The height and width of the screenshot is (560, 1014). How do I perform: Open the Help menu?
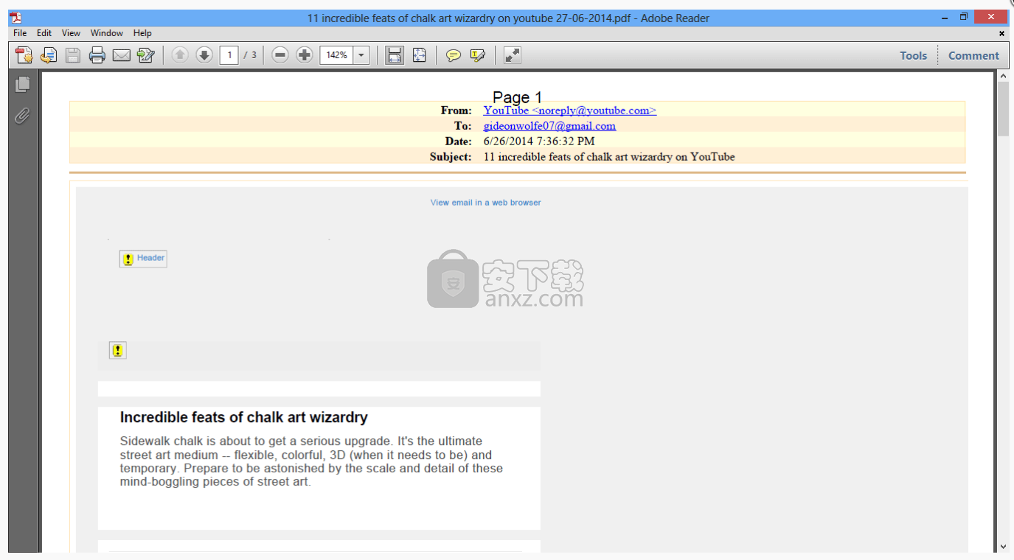click(x=142, y=33)
